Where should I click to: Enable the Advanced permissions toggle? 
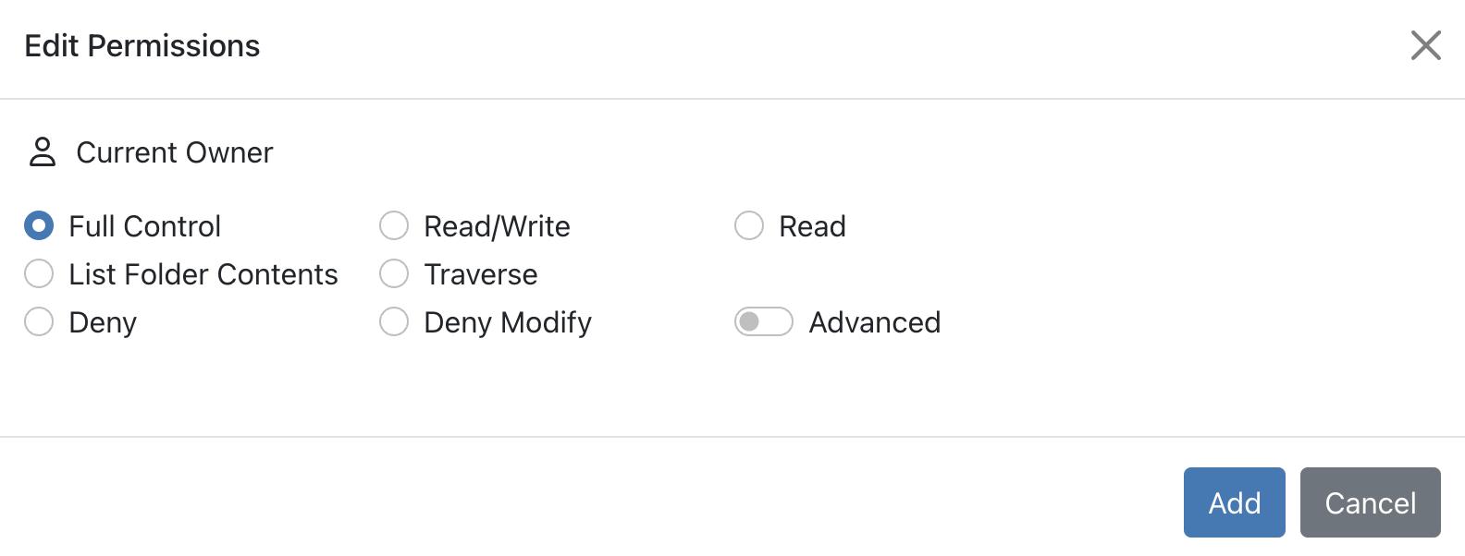coord(764,321)
